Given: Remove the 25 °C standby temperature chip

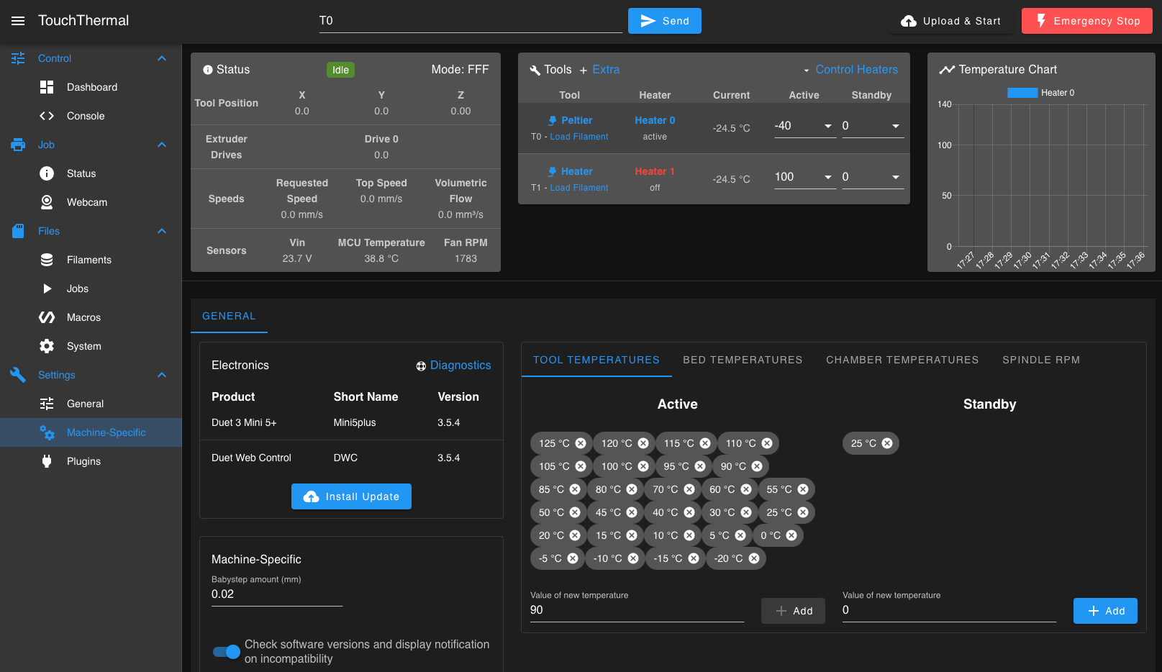Looking at the screenshot, I should (x=887, y=443).
